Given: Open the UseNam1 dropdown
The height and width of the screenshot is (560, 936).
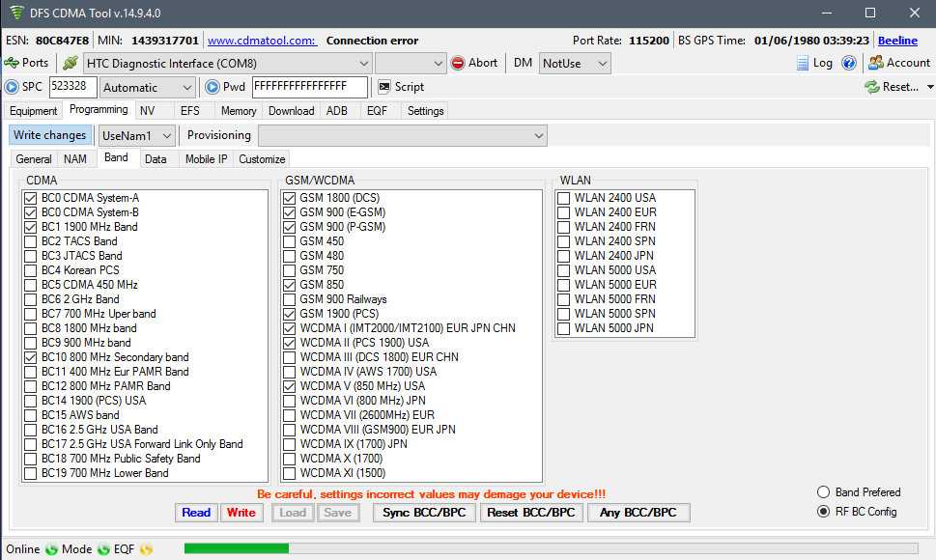Looking at the screenshot, I should pos(137,136).
